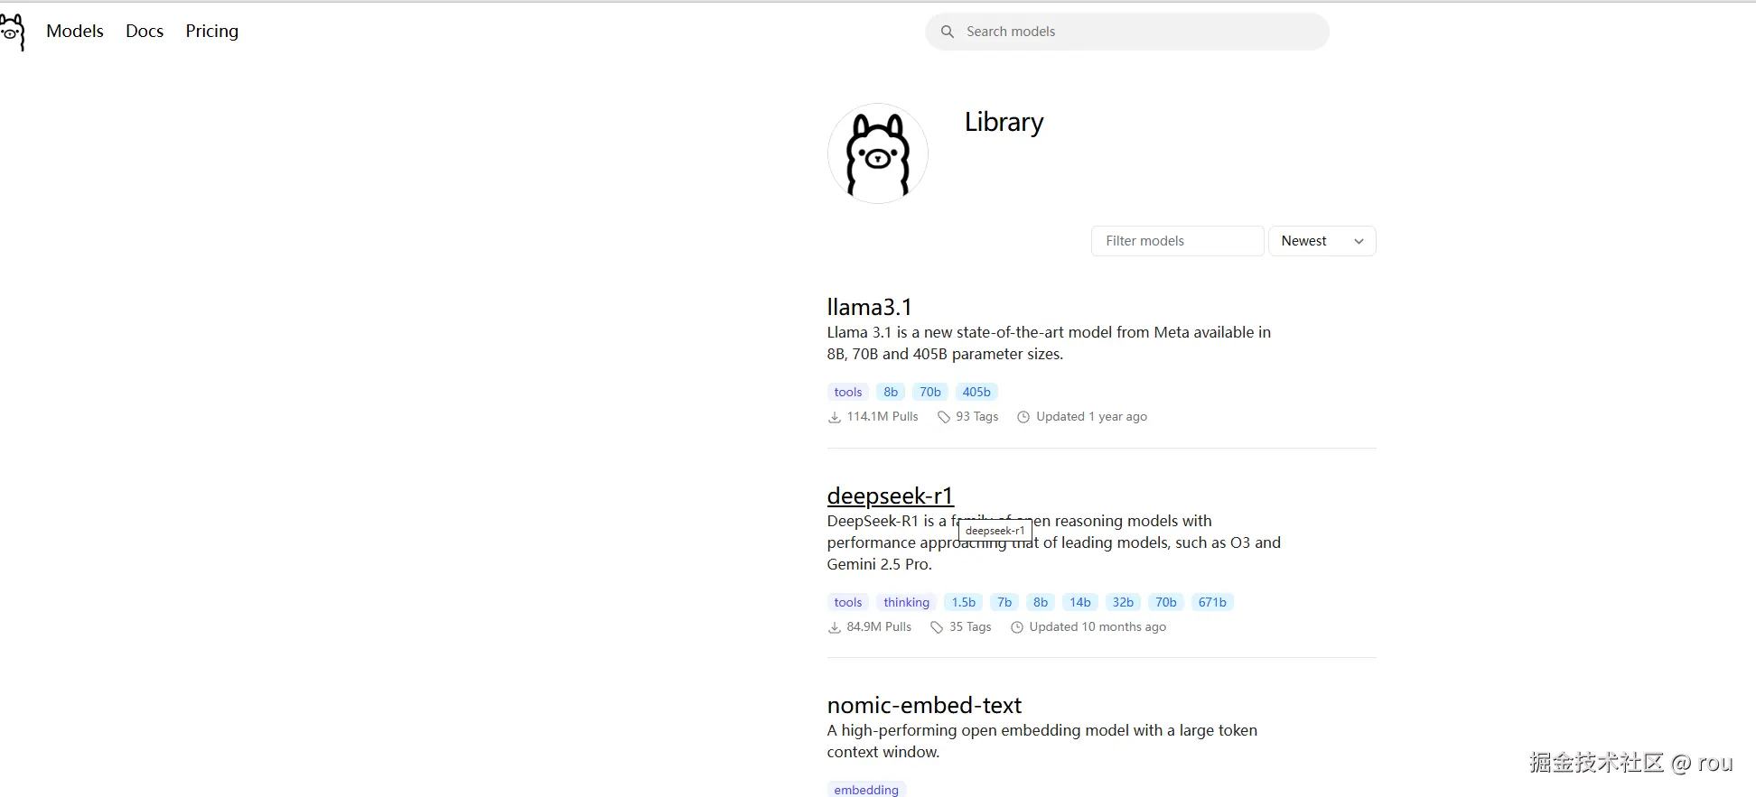
Task: Click the tools tag under deepseek-r1
Action: pyautogui.click(x=848, y=602)
